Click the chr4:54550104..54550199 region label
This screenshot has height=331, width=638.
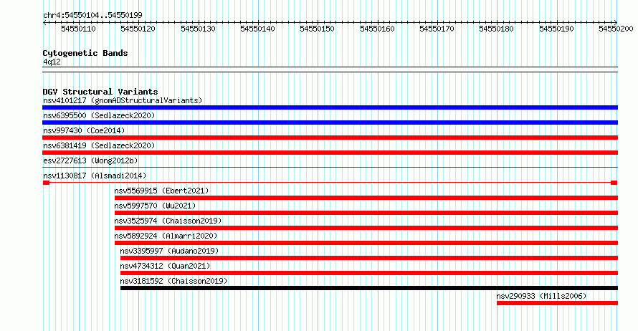click(x=92, y=15)
